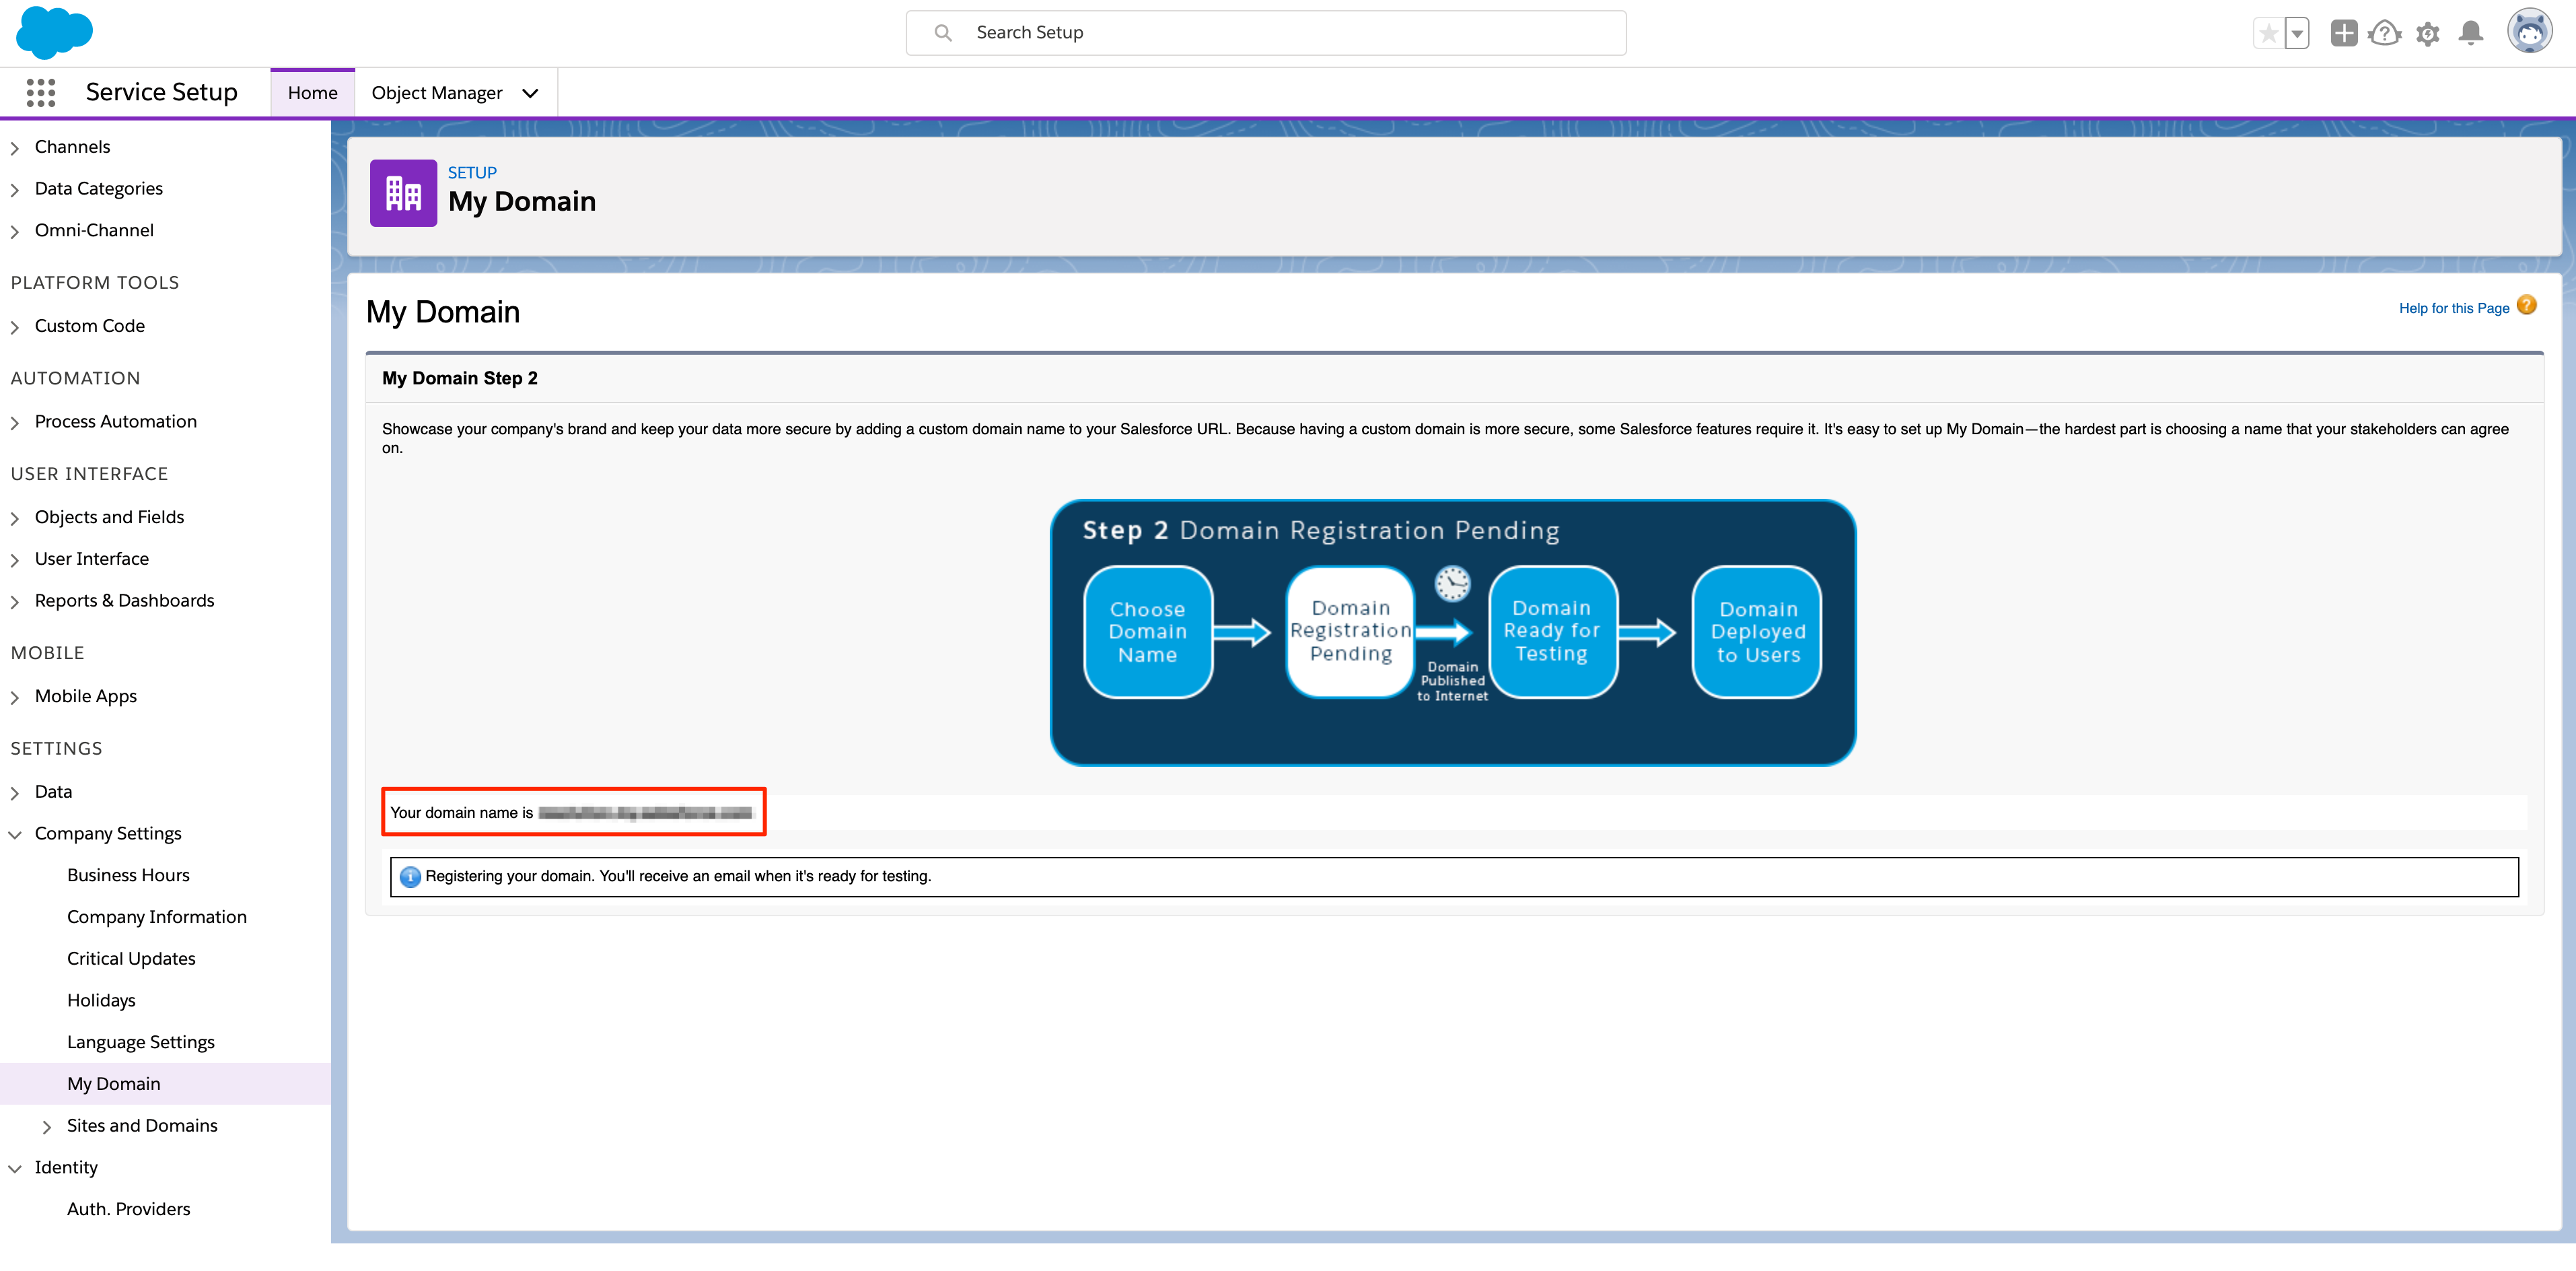Open the setup gear menu
Screen dimensions: 2576x1271
coord(2428,34)
